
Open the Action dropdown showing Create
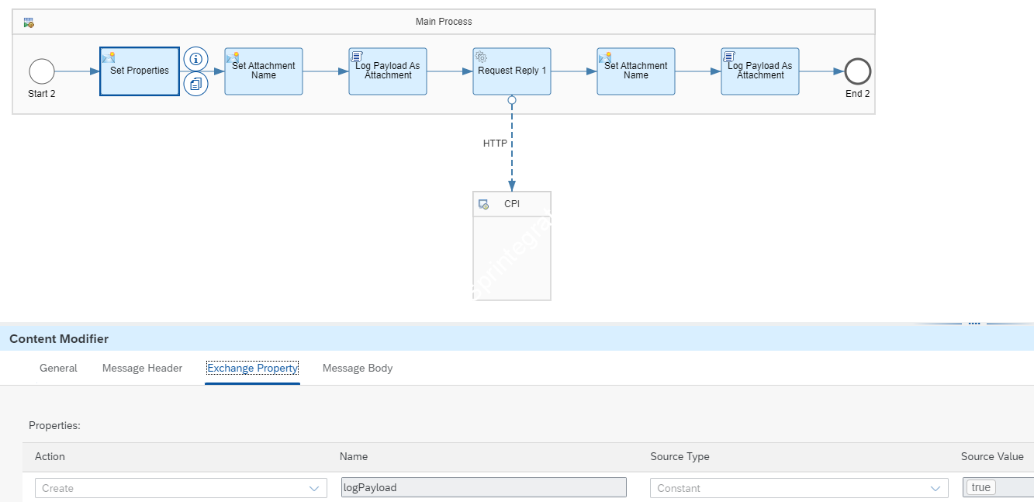point(181,488)
